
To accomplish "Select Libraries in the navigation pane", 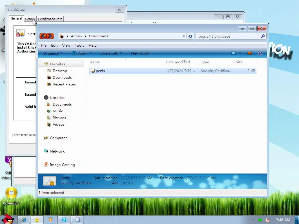I will point(57,97).
